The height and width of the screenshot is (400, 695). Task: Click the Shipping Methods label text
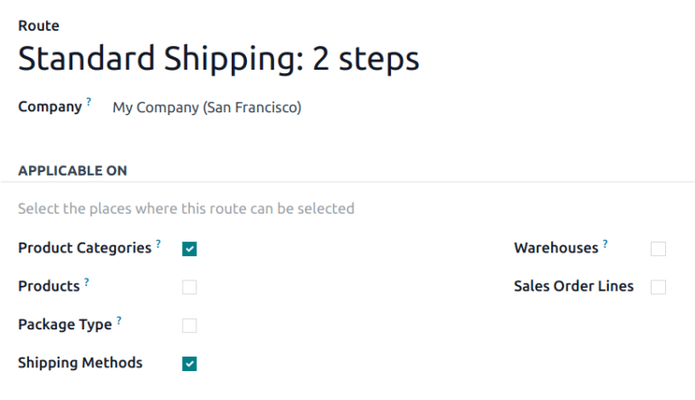tap(80, 363)
